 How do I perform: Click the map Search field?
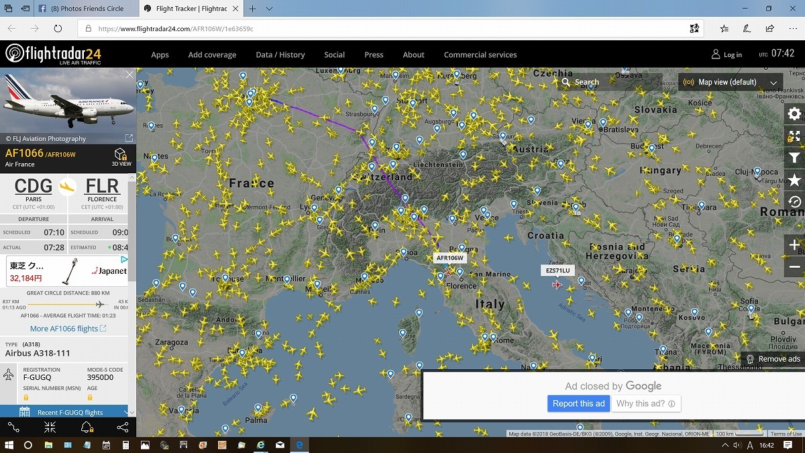[609, 82]
